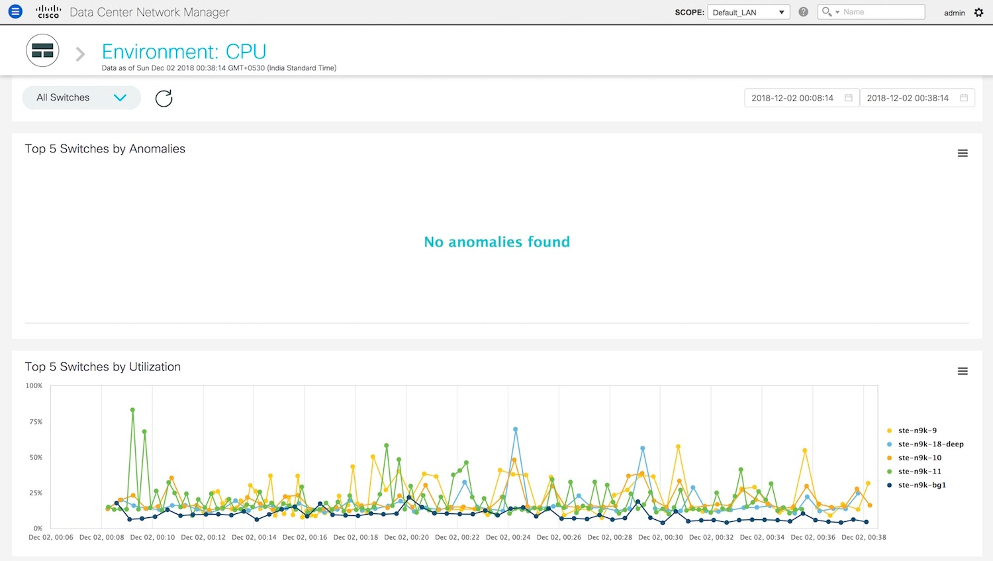
Task: Click the ste-n9k-11 green legend dot
Action: [x=890, y=472]
